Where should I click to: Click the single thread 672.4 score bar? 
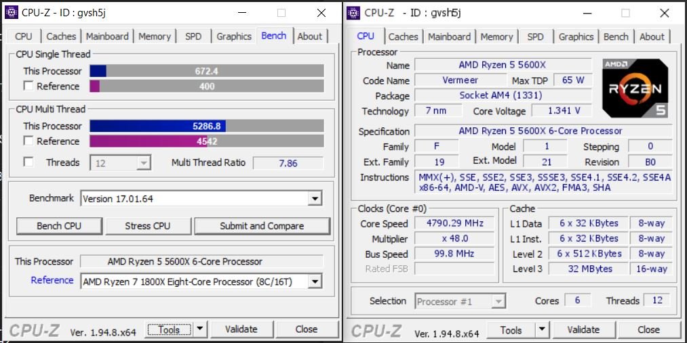point(207,71)
